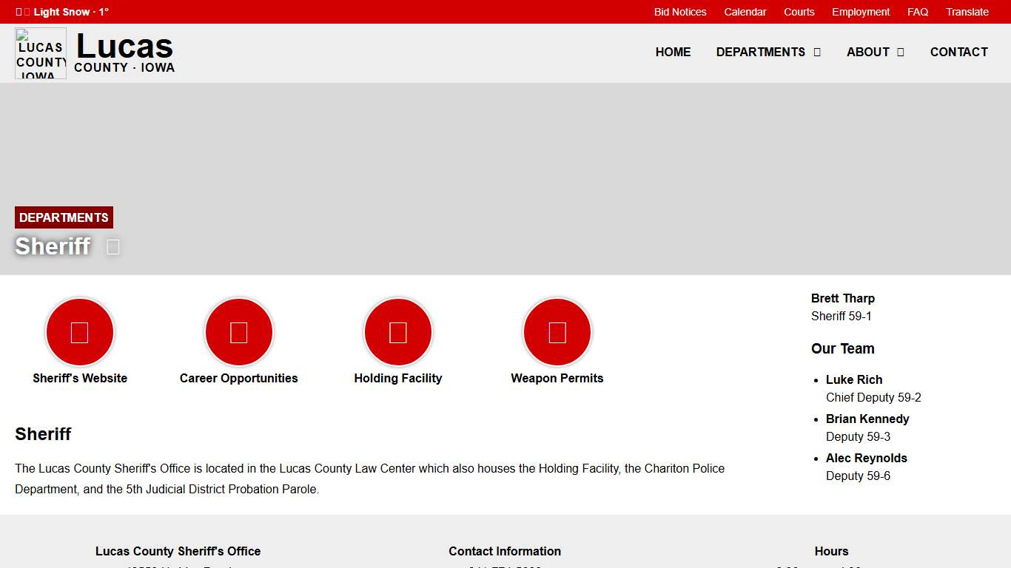Click the red DEPARTMENTS breadcrumb badge
1011x568 pixels.
coord(64,217)
